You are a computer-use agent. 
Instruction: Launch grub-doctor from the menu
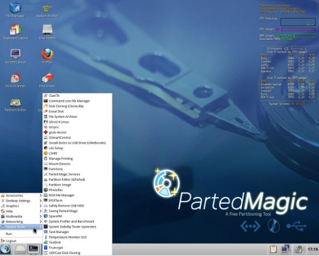coord(77,133)
